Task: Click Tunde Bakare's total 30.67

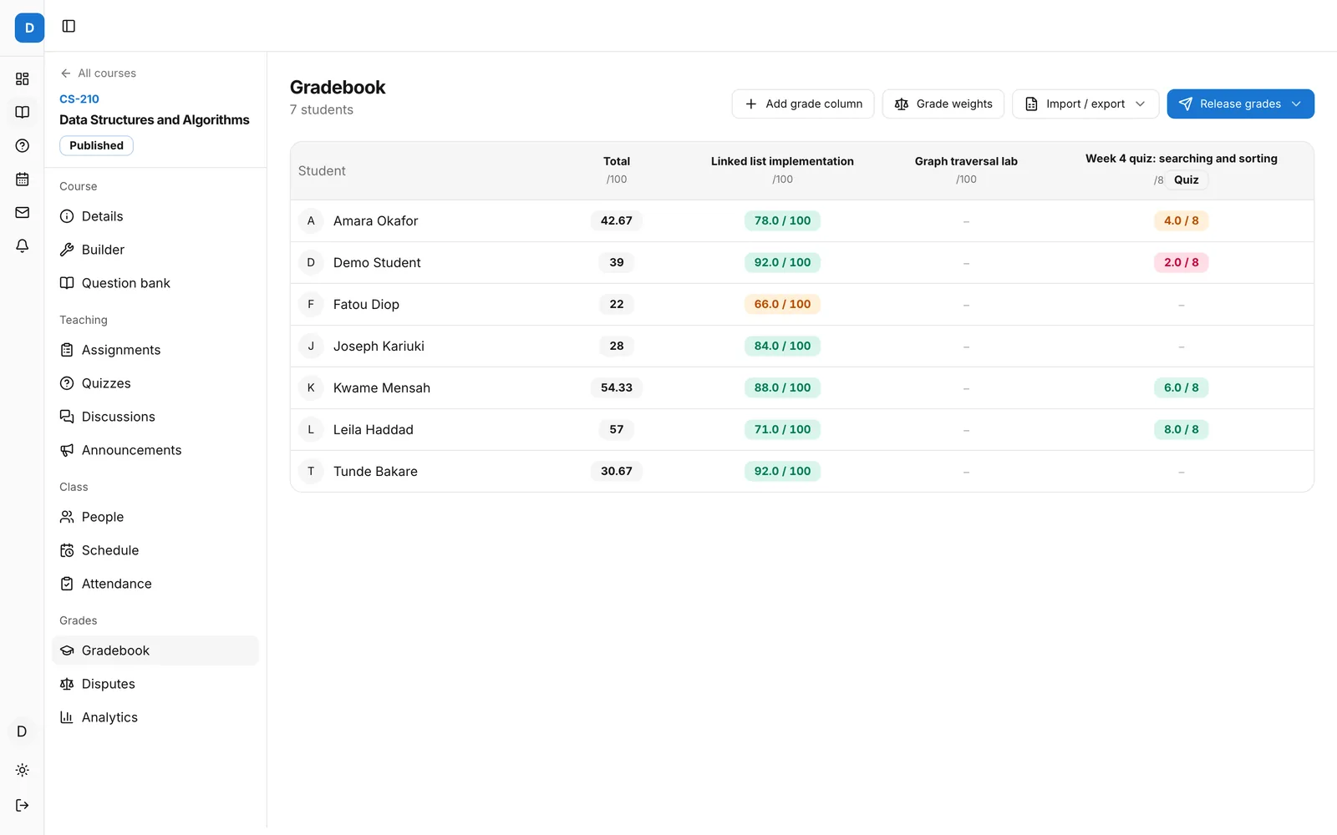Action: click(617, 471)
